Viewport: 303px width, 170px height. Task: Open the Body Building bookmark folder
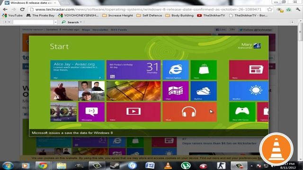tap(179, 16)
